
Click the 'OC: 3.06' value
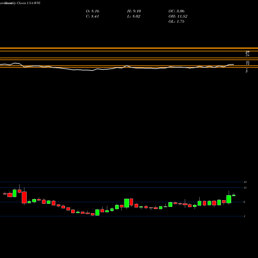tap(176, 11)
